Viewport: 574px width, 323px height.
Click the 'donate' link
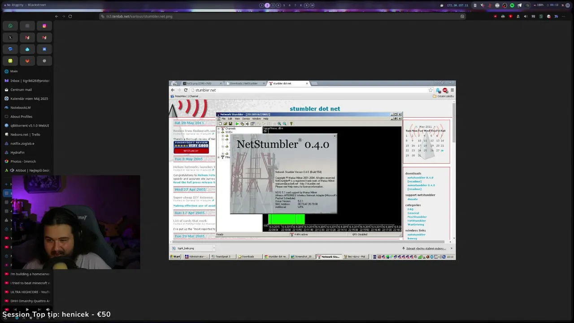413,199
